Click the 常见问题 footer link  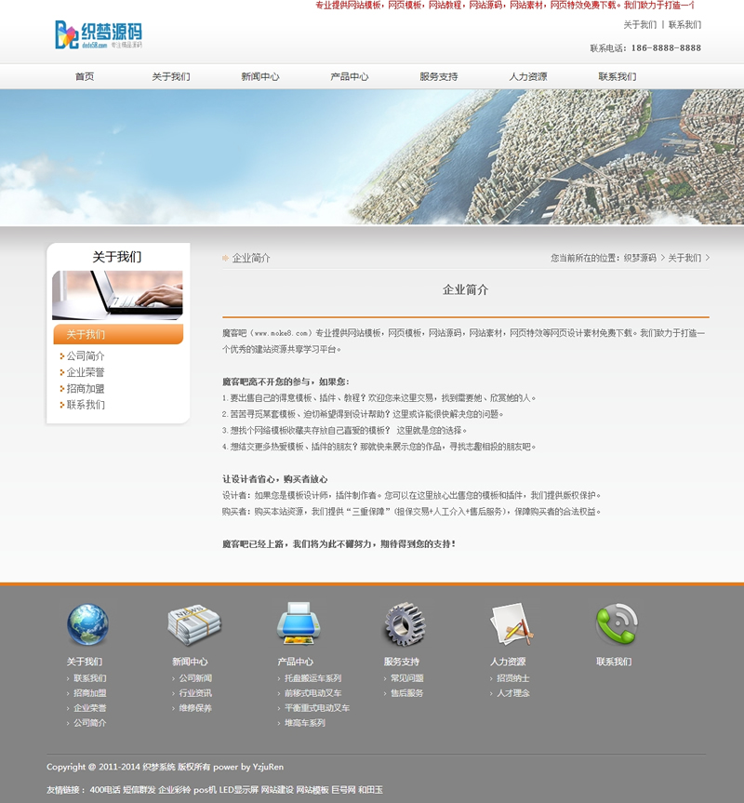(406, 678)
